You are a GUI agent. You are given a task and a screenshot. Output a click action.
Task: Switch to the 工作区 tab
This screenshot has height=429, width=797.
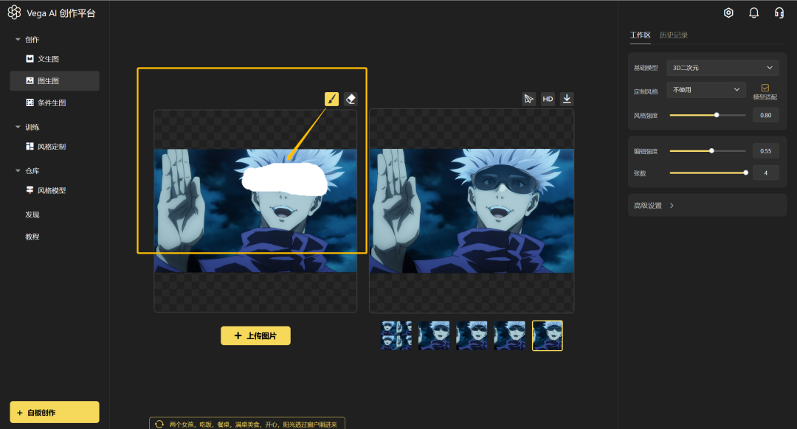coord(640,35)
